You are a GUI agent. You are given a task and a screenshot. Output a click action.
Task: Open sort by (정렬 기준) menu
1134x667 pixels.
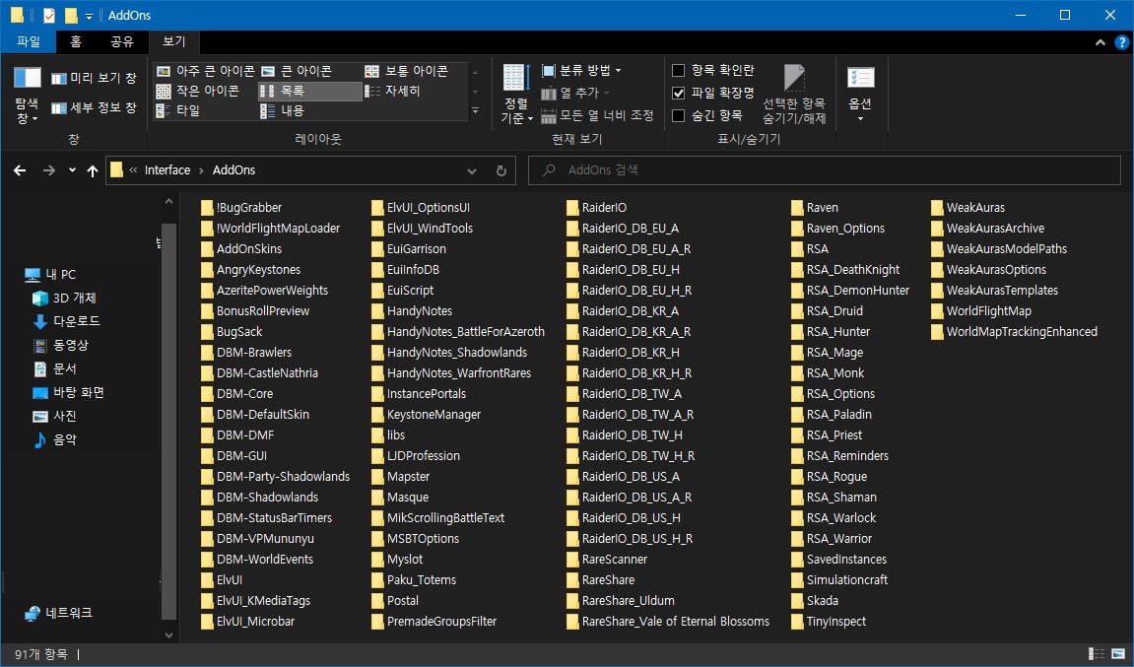pos(516,94)
